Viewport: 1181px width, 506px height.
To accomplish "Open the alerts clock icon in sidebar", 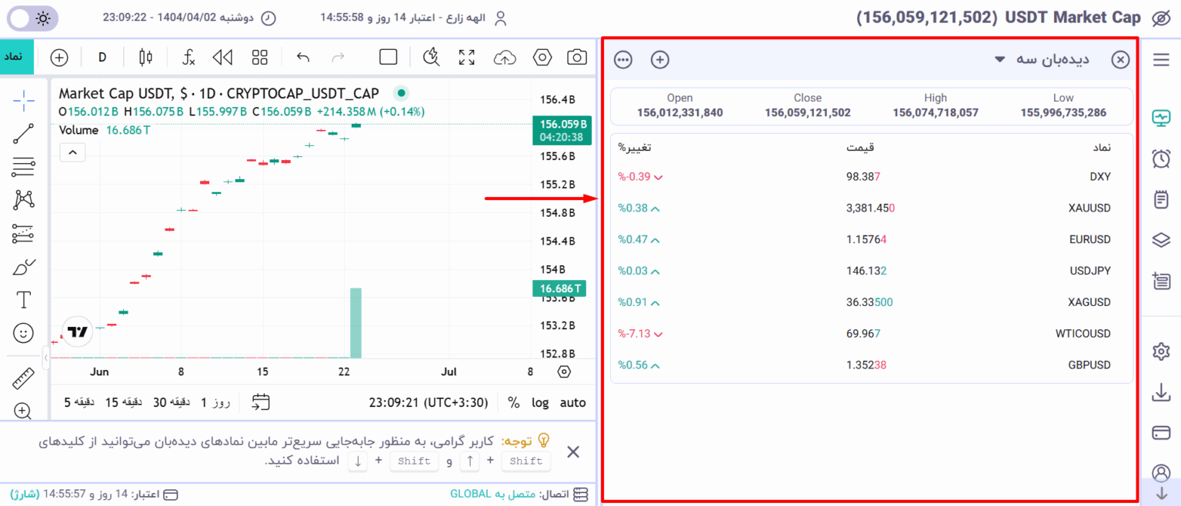I will pyautogui.click(x=1161, y=159).
